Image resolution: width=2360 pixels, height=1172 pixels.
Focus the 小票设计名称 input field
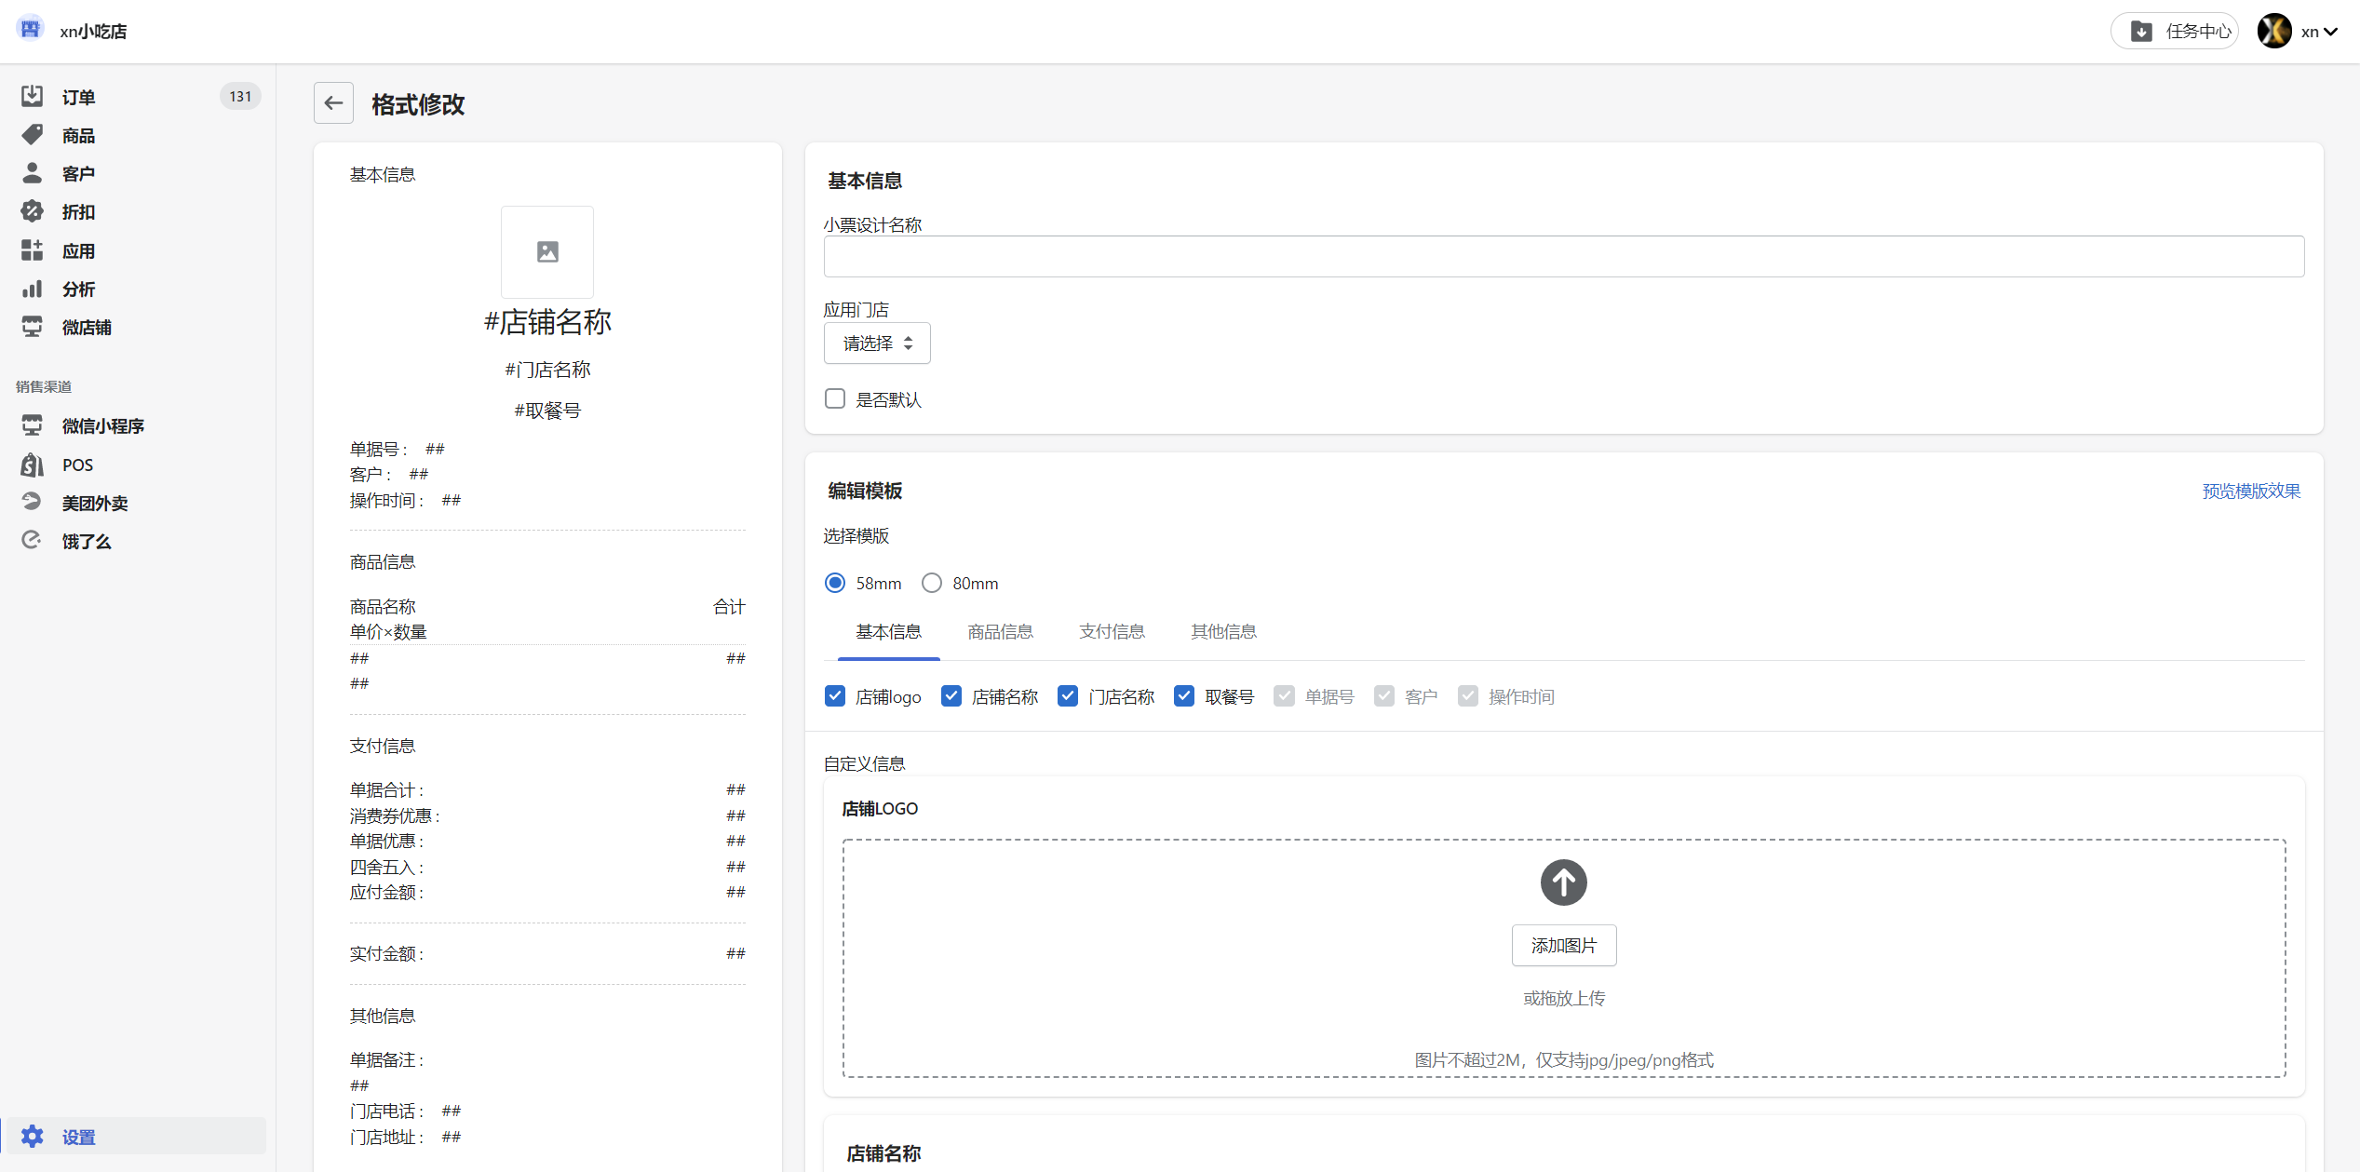tap(1563, 256)
